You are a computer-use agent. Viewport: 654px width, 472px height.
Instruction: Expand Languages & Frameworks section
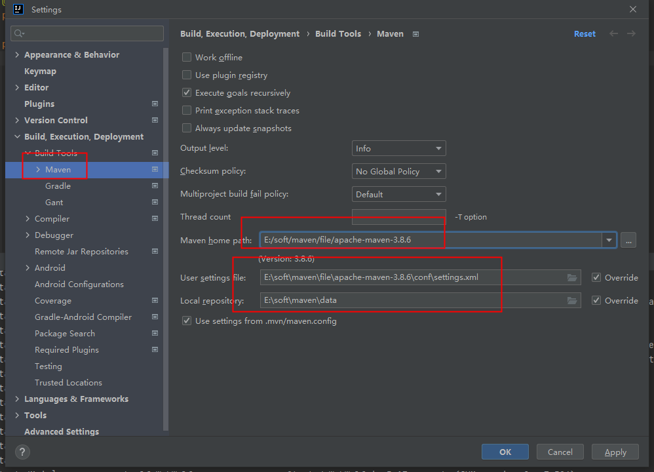[17, 399]
